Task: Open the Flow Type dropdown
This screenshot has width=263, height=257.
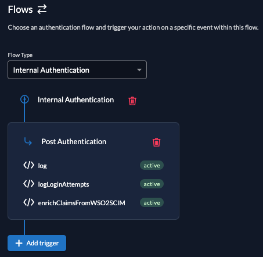Action: click(77, 70)
